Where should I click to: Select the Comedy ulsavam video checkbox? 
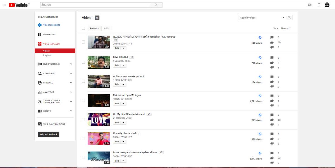point(83,138)
